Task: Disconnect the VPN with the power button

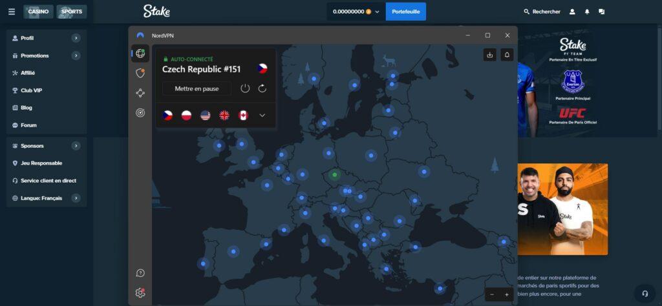Action: 245,88
